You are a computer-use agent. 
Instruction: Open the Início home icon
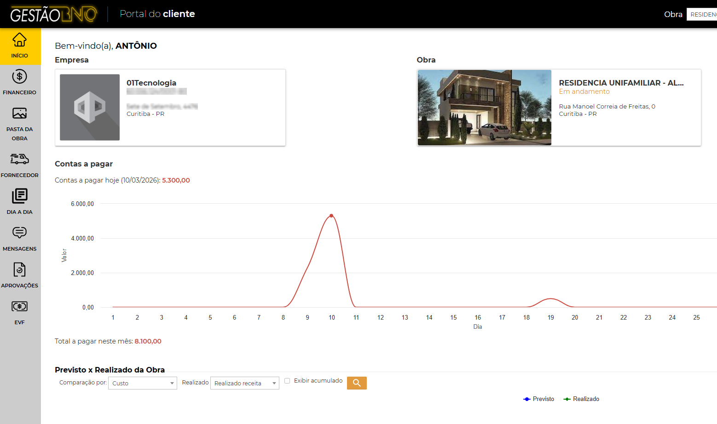pyautogui.click(x=20, y=40)
